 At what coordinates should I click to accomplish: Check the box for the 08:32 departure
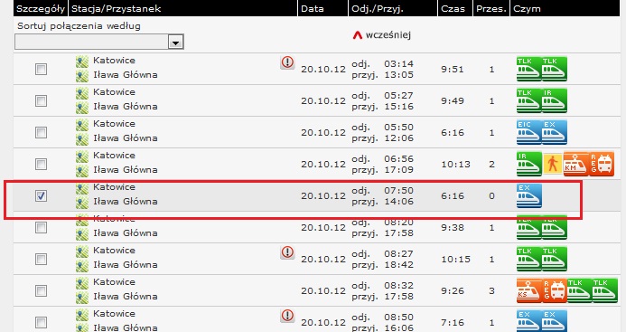click(x=41, y=290)
